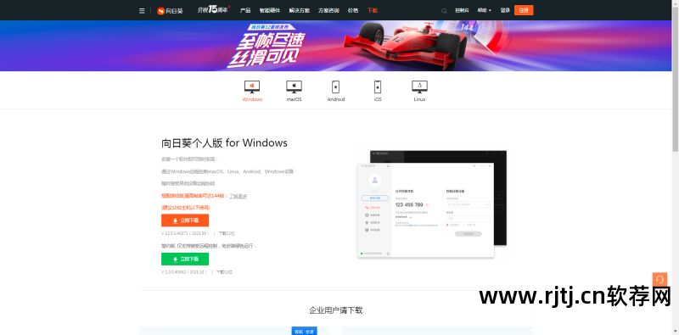The image size is (679, 335).
Task: Click the 企业用户请下载 heading
Action: [x=335, y=310]
